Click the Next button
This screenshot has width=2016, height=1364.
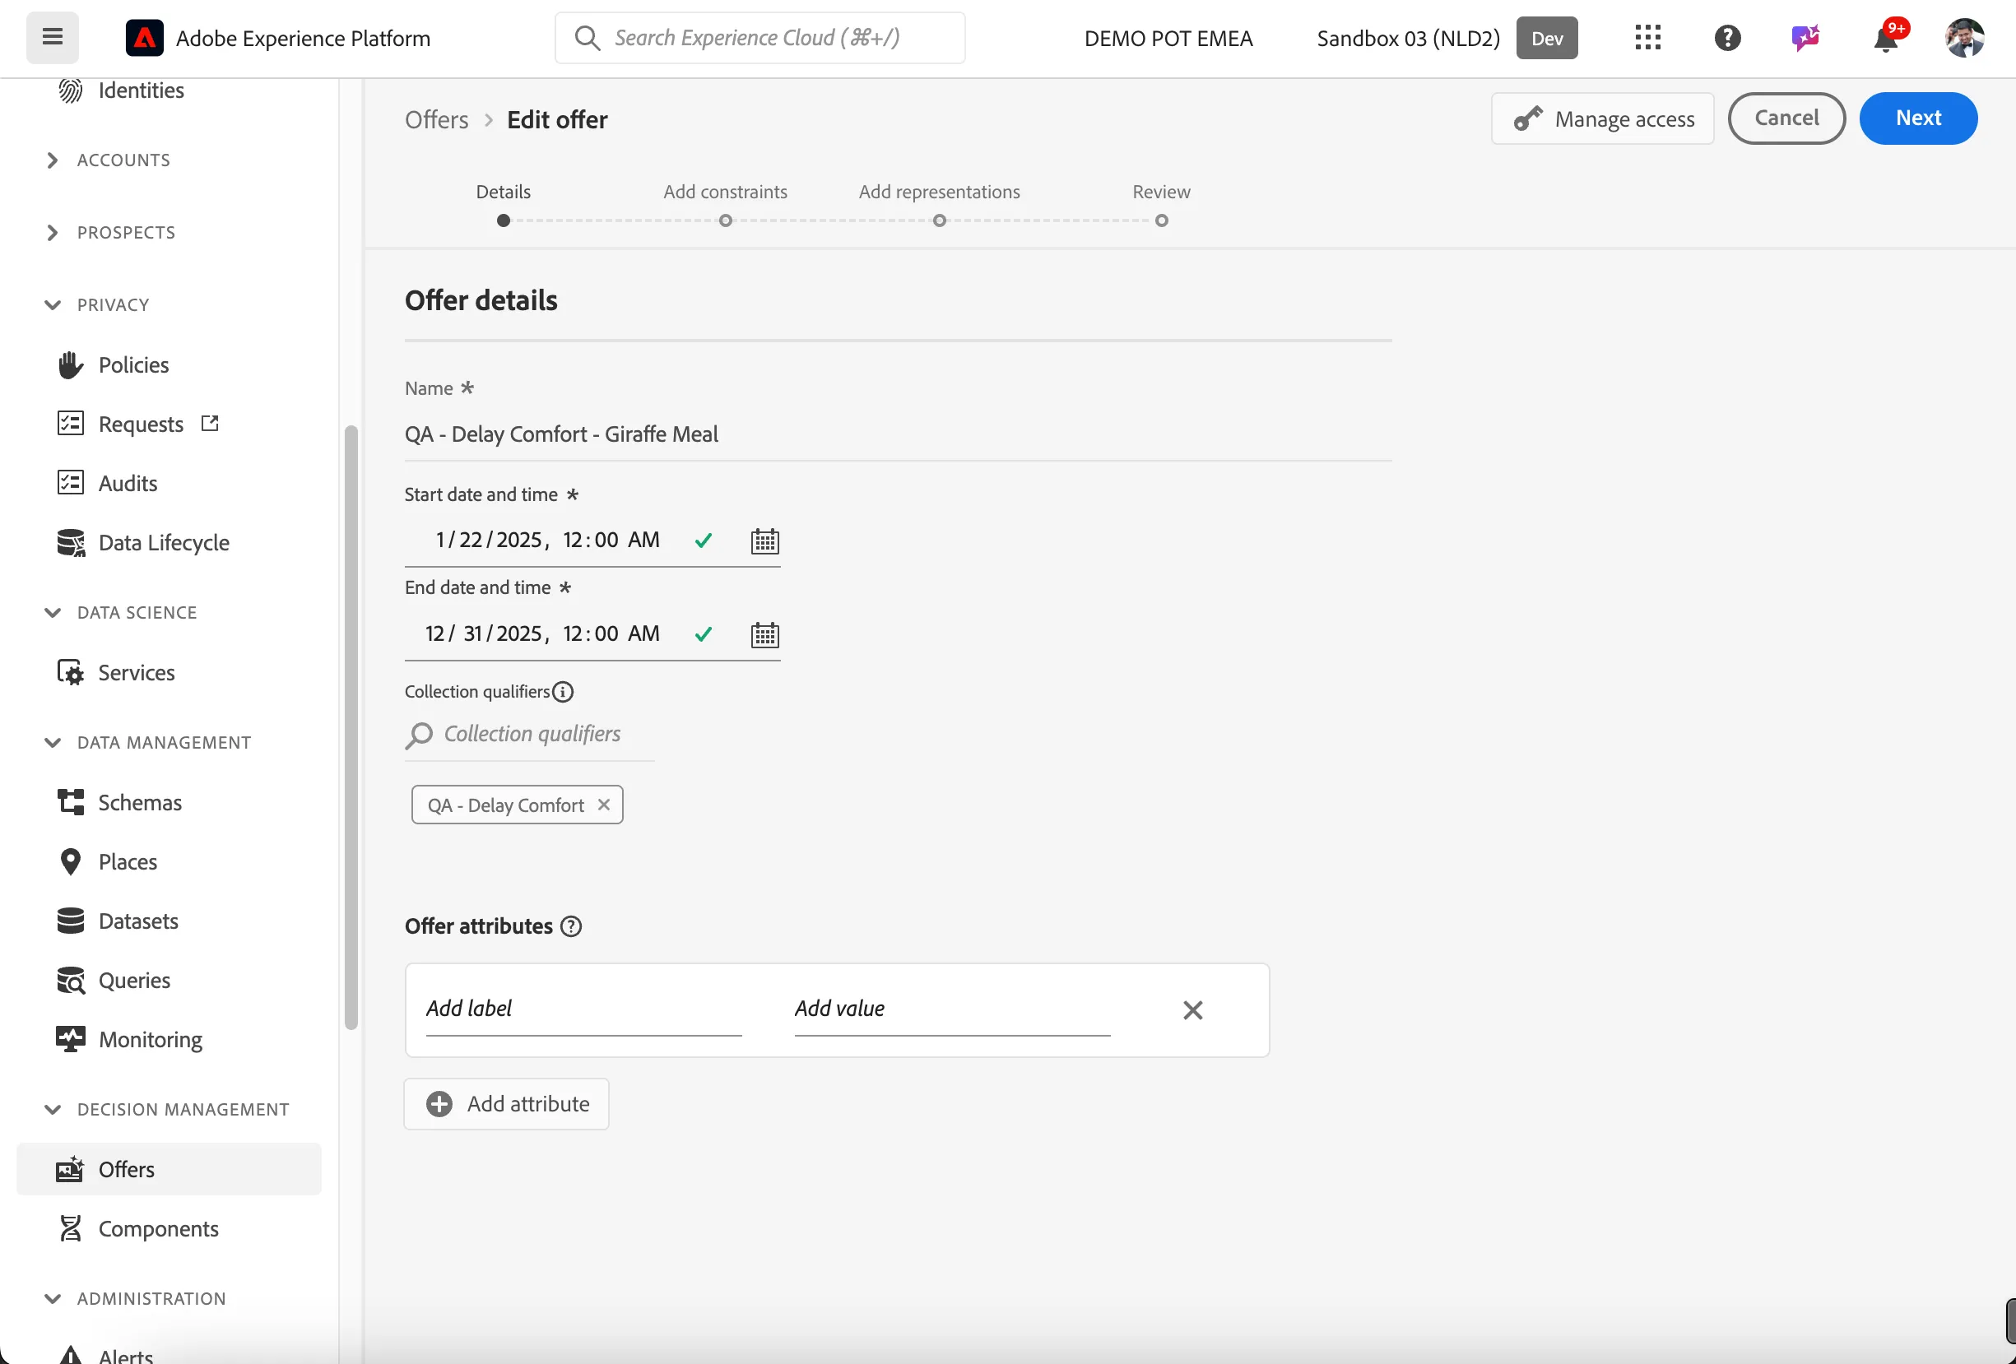pyautogui.click(x=1918, y=118)
